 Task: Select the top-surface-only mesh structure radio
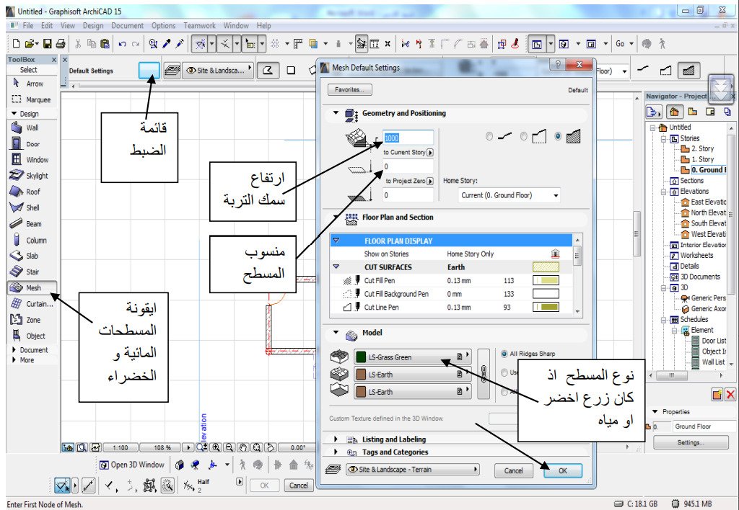(490, 136)
